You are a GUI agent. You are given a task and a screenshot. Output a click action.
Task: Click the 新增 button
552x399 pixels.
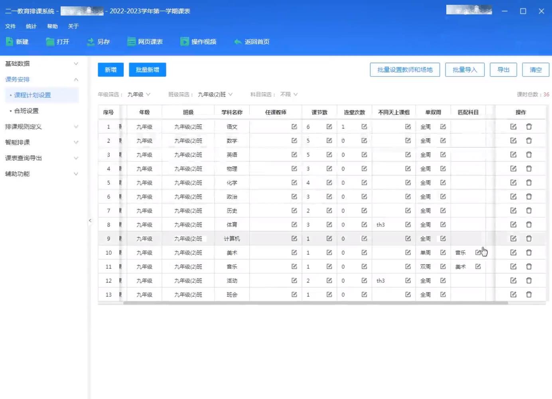111,70
